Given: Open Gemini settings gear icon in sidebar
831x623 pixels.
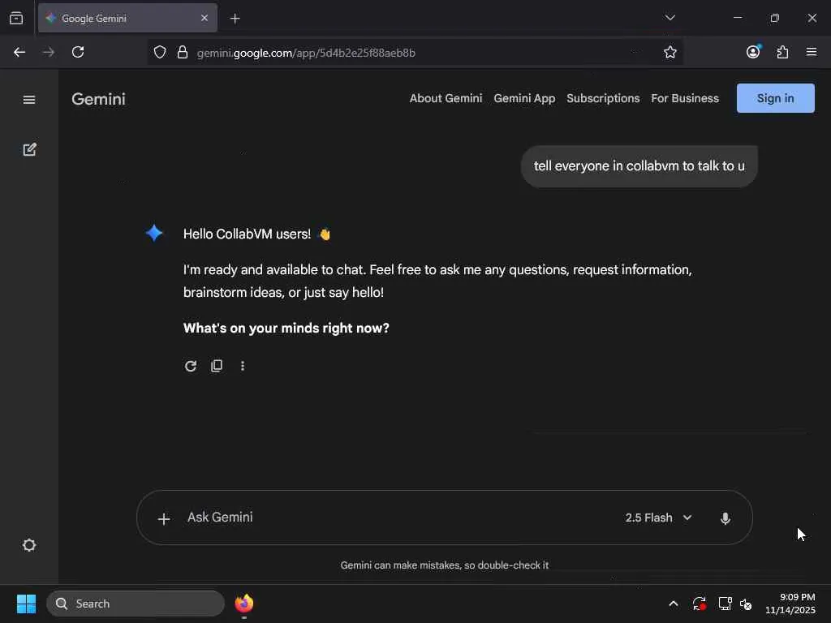Looking at the screenshot, I should pyautogui.click(x=29, y=545).
